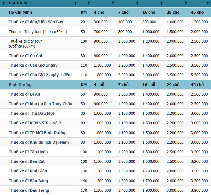This screenshot has width=211, height=195.
Task: Select Thuê xe đi Cần Giờ 2 ngày 1 đêm
Action: pyautogui.click(x=40, y=75)
